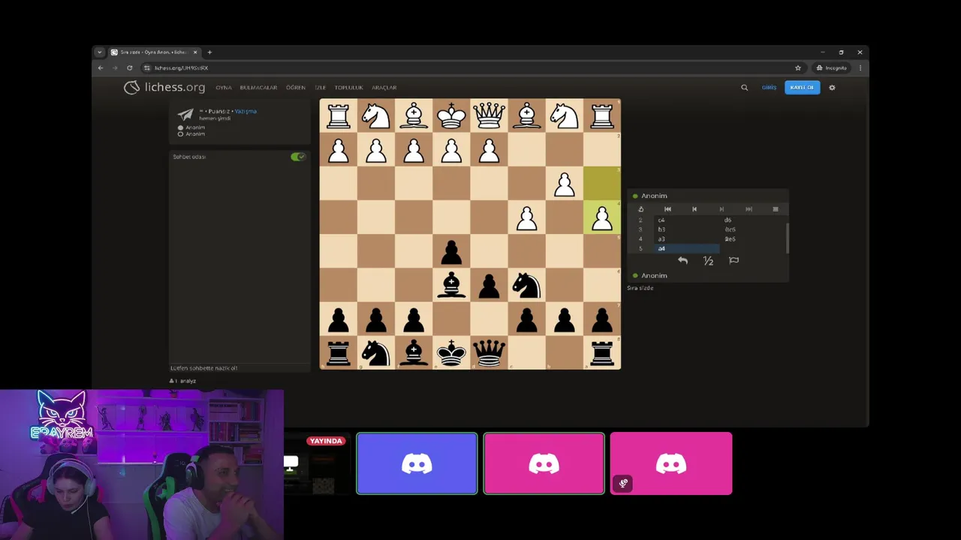
Task: Click the lichess.org horse logo
Action: coord(132,88)
